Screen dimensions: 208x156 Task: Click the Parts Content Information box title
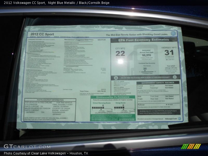tap(50, 100)
